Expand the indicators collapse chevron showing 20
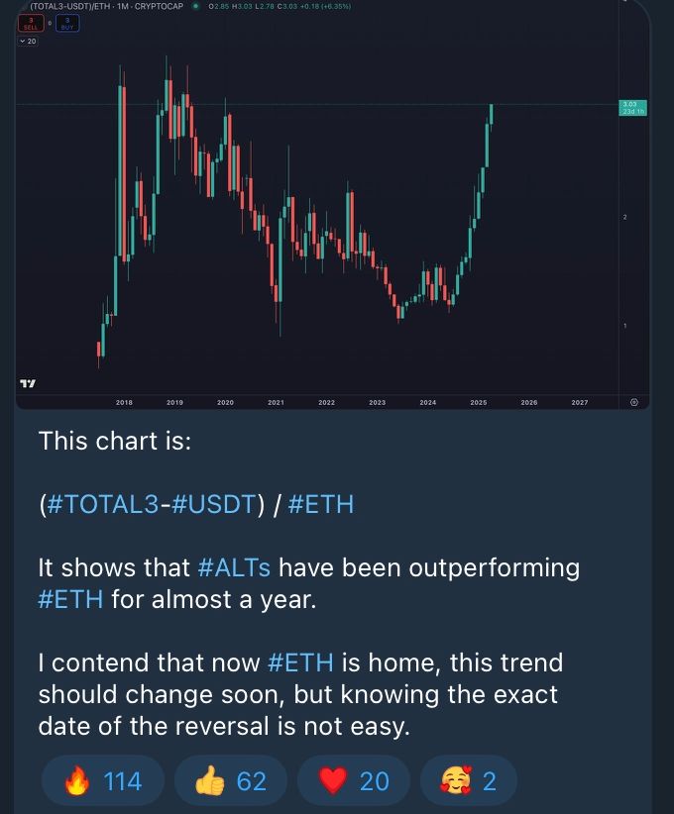This screenshot has width=674, height=814. pos(28,41)
